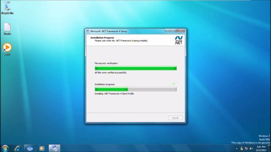Click the Microsoft .NET Framework 4 Setup title
Screen dimensions: 271x152
(x=109, y=31)
